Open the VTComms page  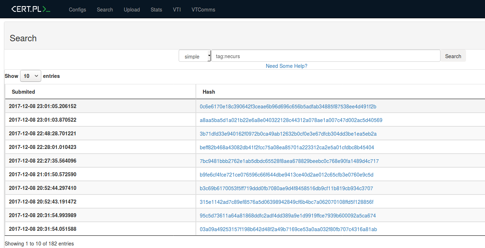(x=203, y=10)
